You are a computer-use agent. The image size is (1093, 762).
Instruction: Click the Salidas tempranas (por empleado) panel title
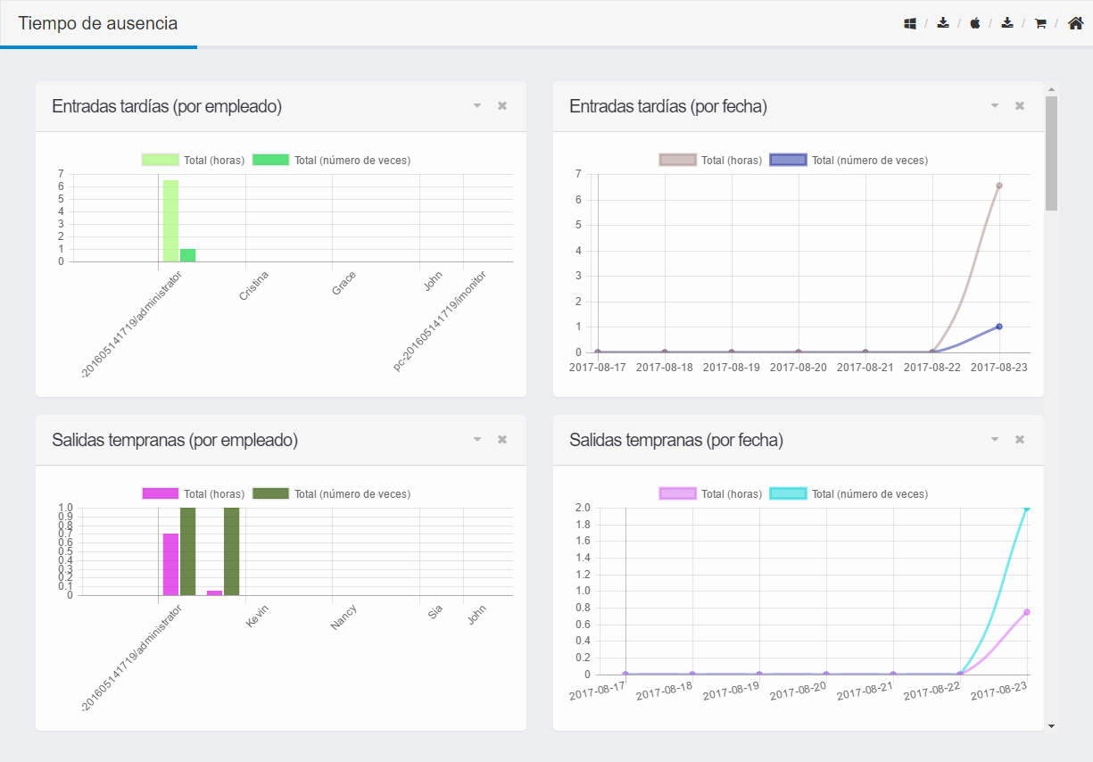pyautogui.click(x=175, y=440)
